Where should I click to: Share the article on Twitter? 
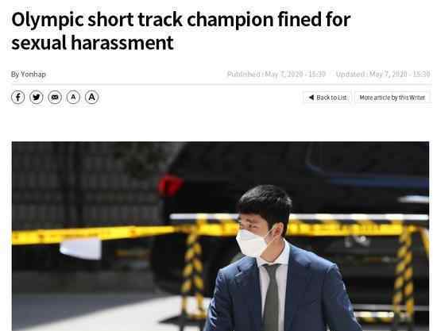click(x=37, y=98)
